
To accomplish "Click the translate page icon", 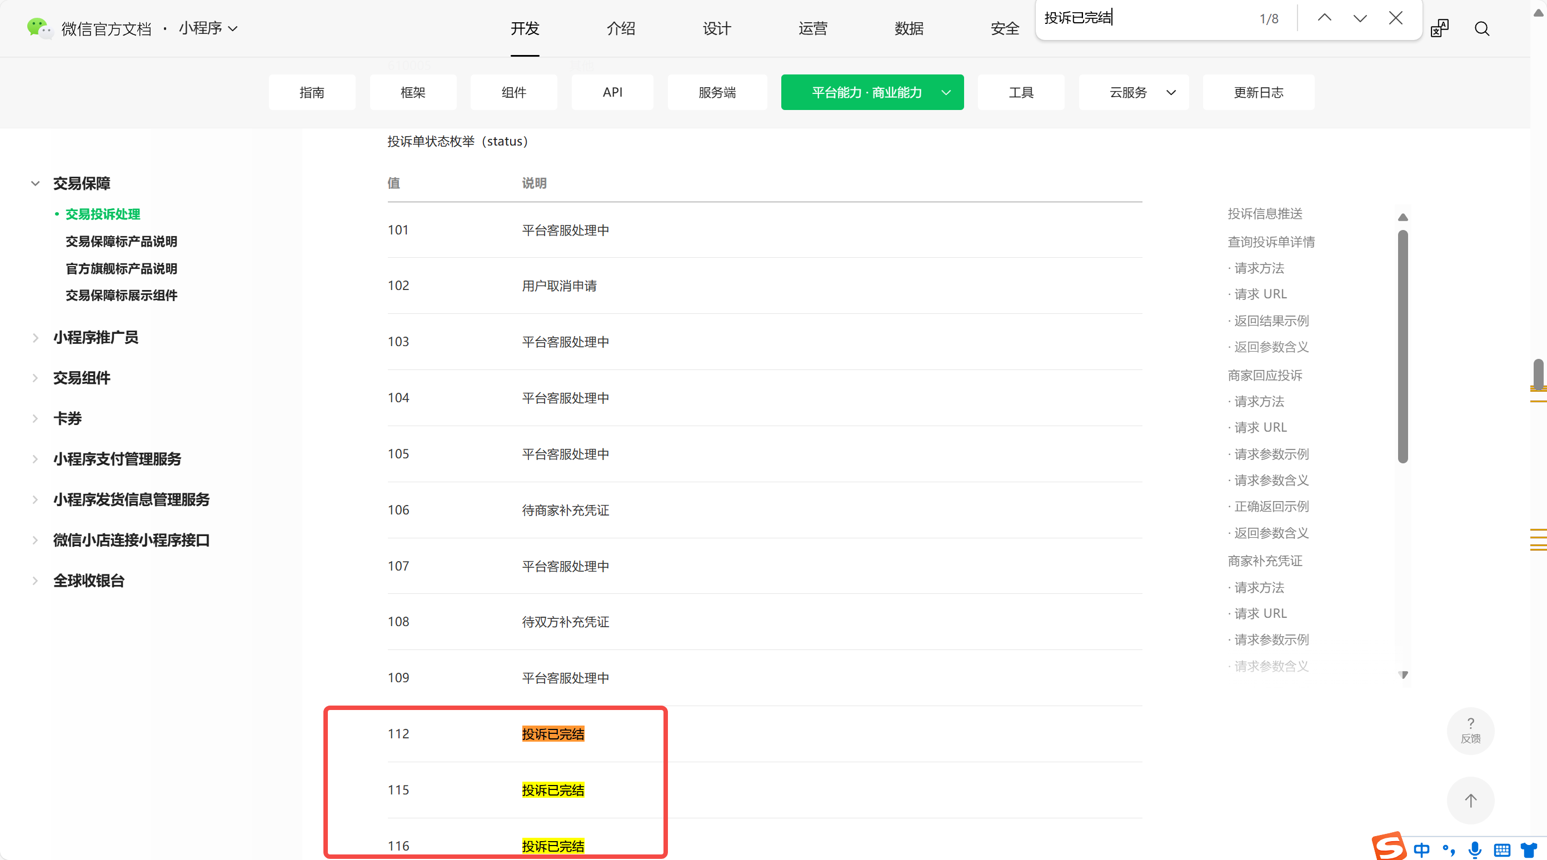I will 1440,29.
